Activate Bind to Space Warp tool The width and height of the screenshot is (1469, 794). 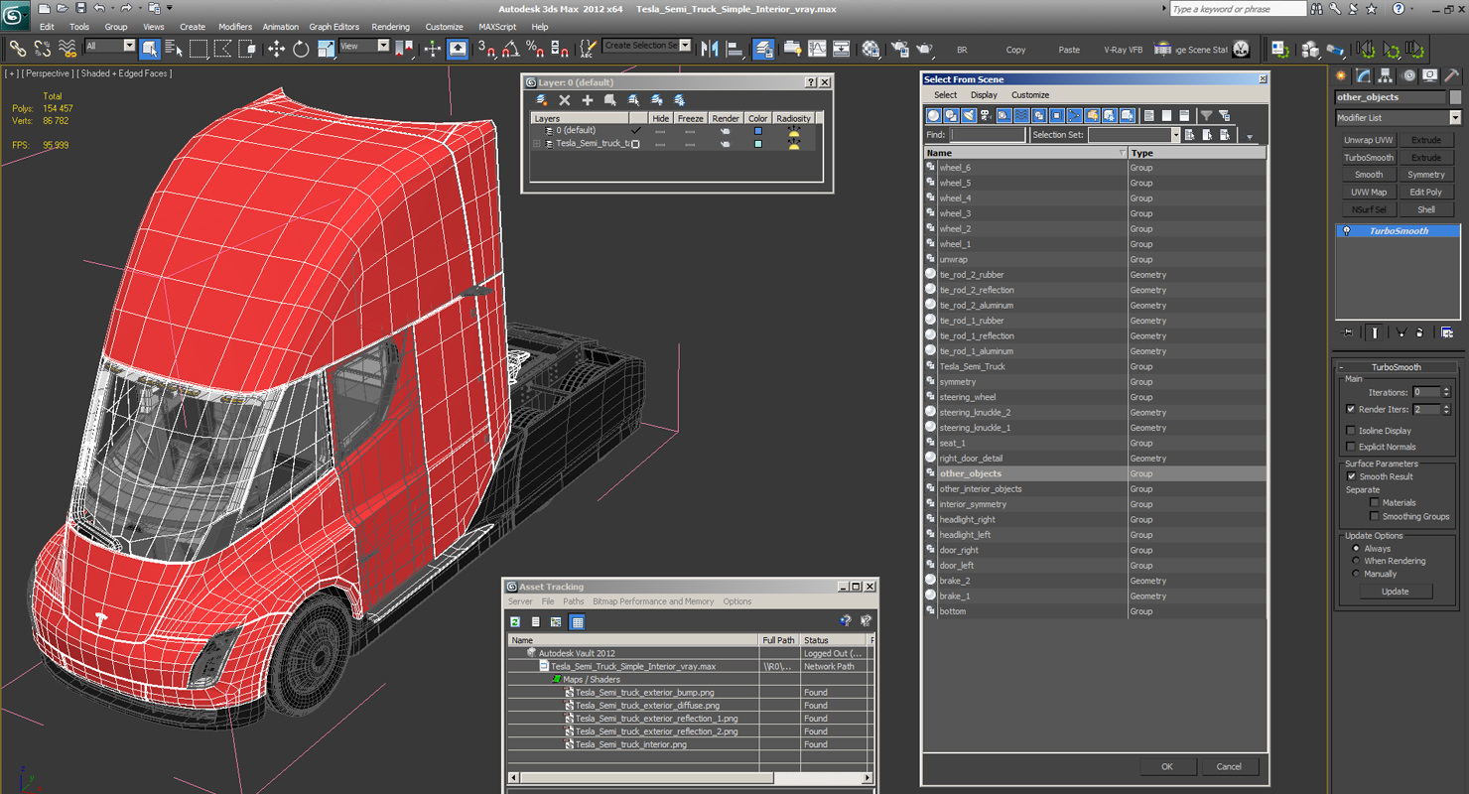tap(67, 48)
